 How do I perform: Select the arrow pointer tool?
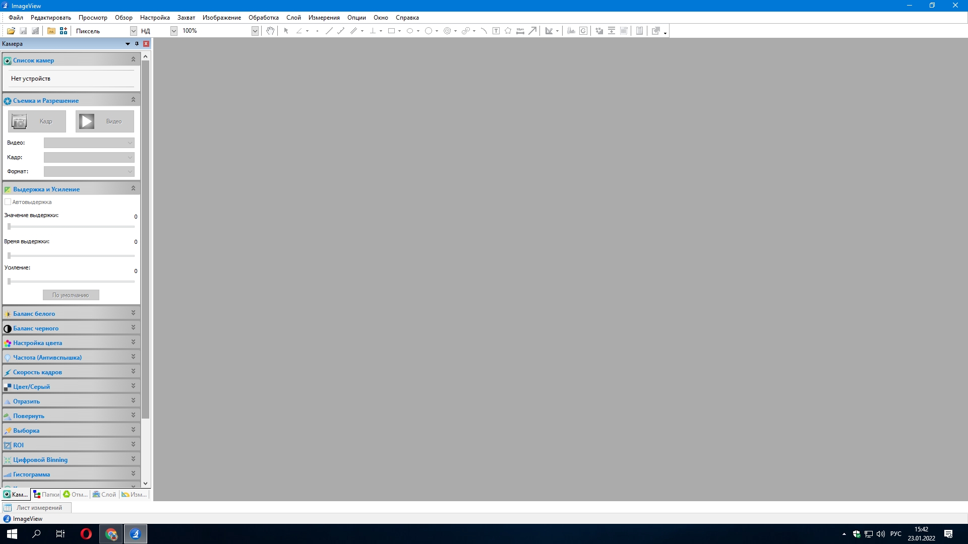pyautogui.click(x=286, y=31)
